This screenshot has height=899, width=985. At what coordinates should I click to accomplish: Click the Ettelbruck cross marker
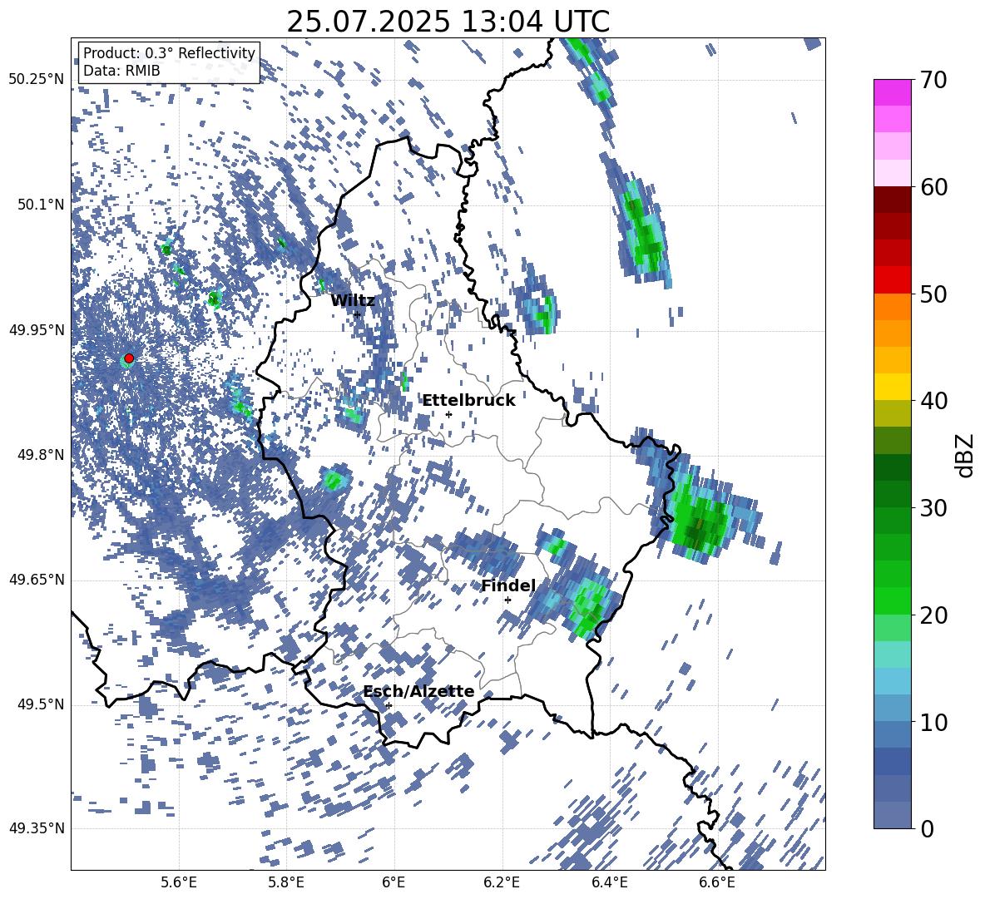448,414
